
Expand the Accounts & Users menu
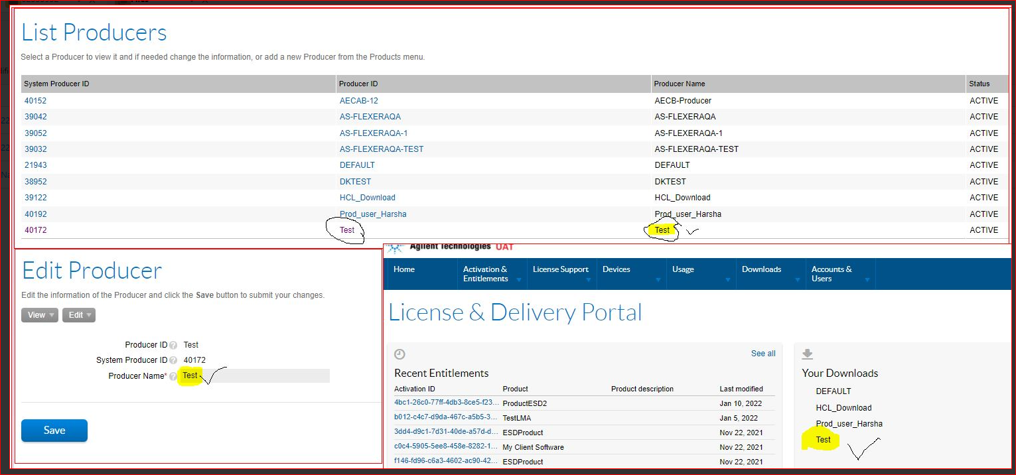click(x=840, y=274)
